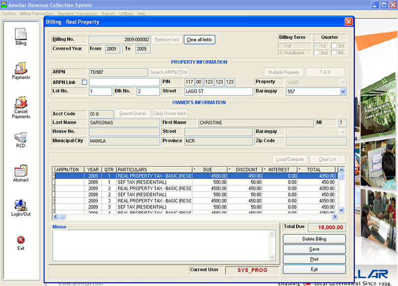Click the Blk No. input field

tap(148, 92)
